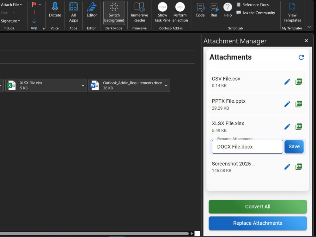
Task: Open Reference Docs link
Action: pos(253,5)
